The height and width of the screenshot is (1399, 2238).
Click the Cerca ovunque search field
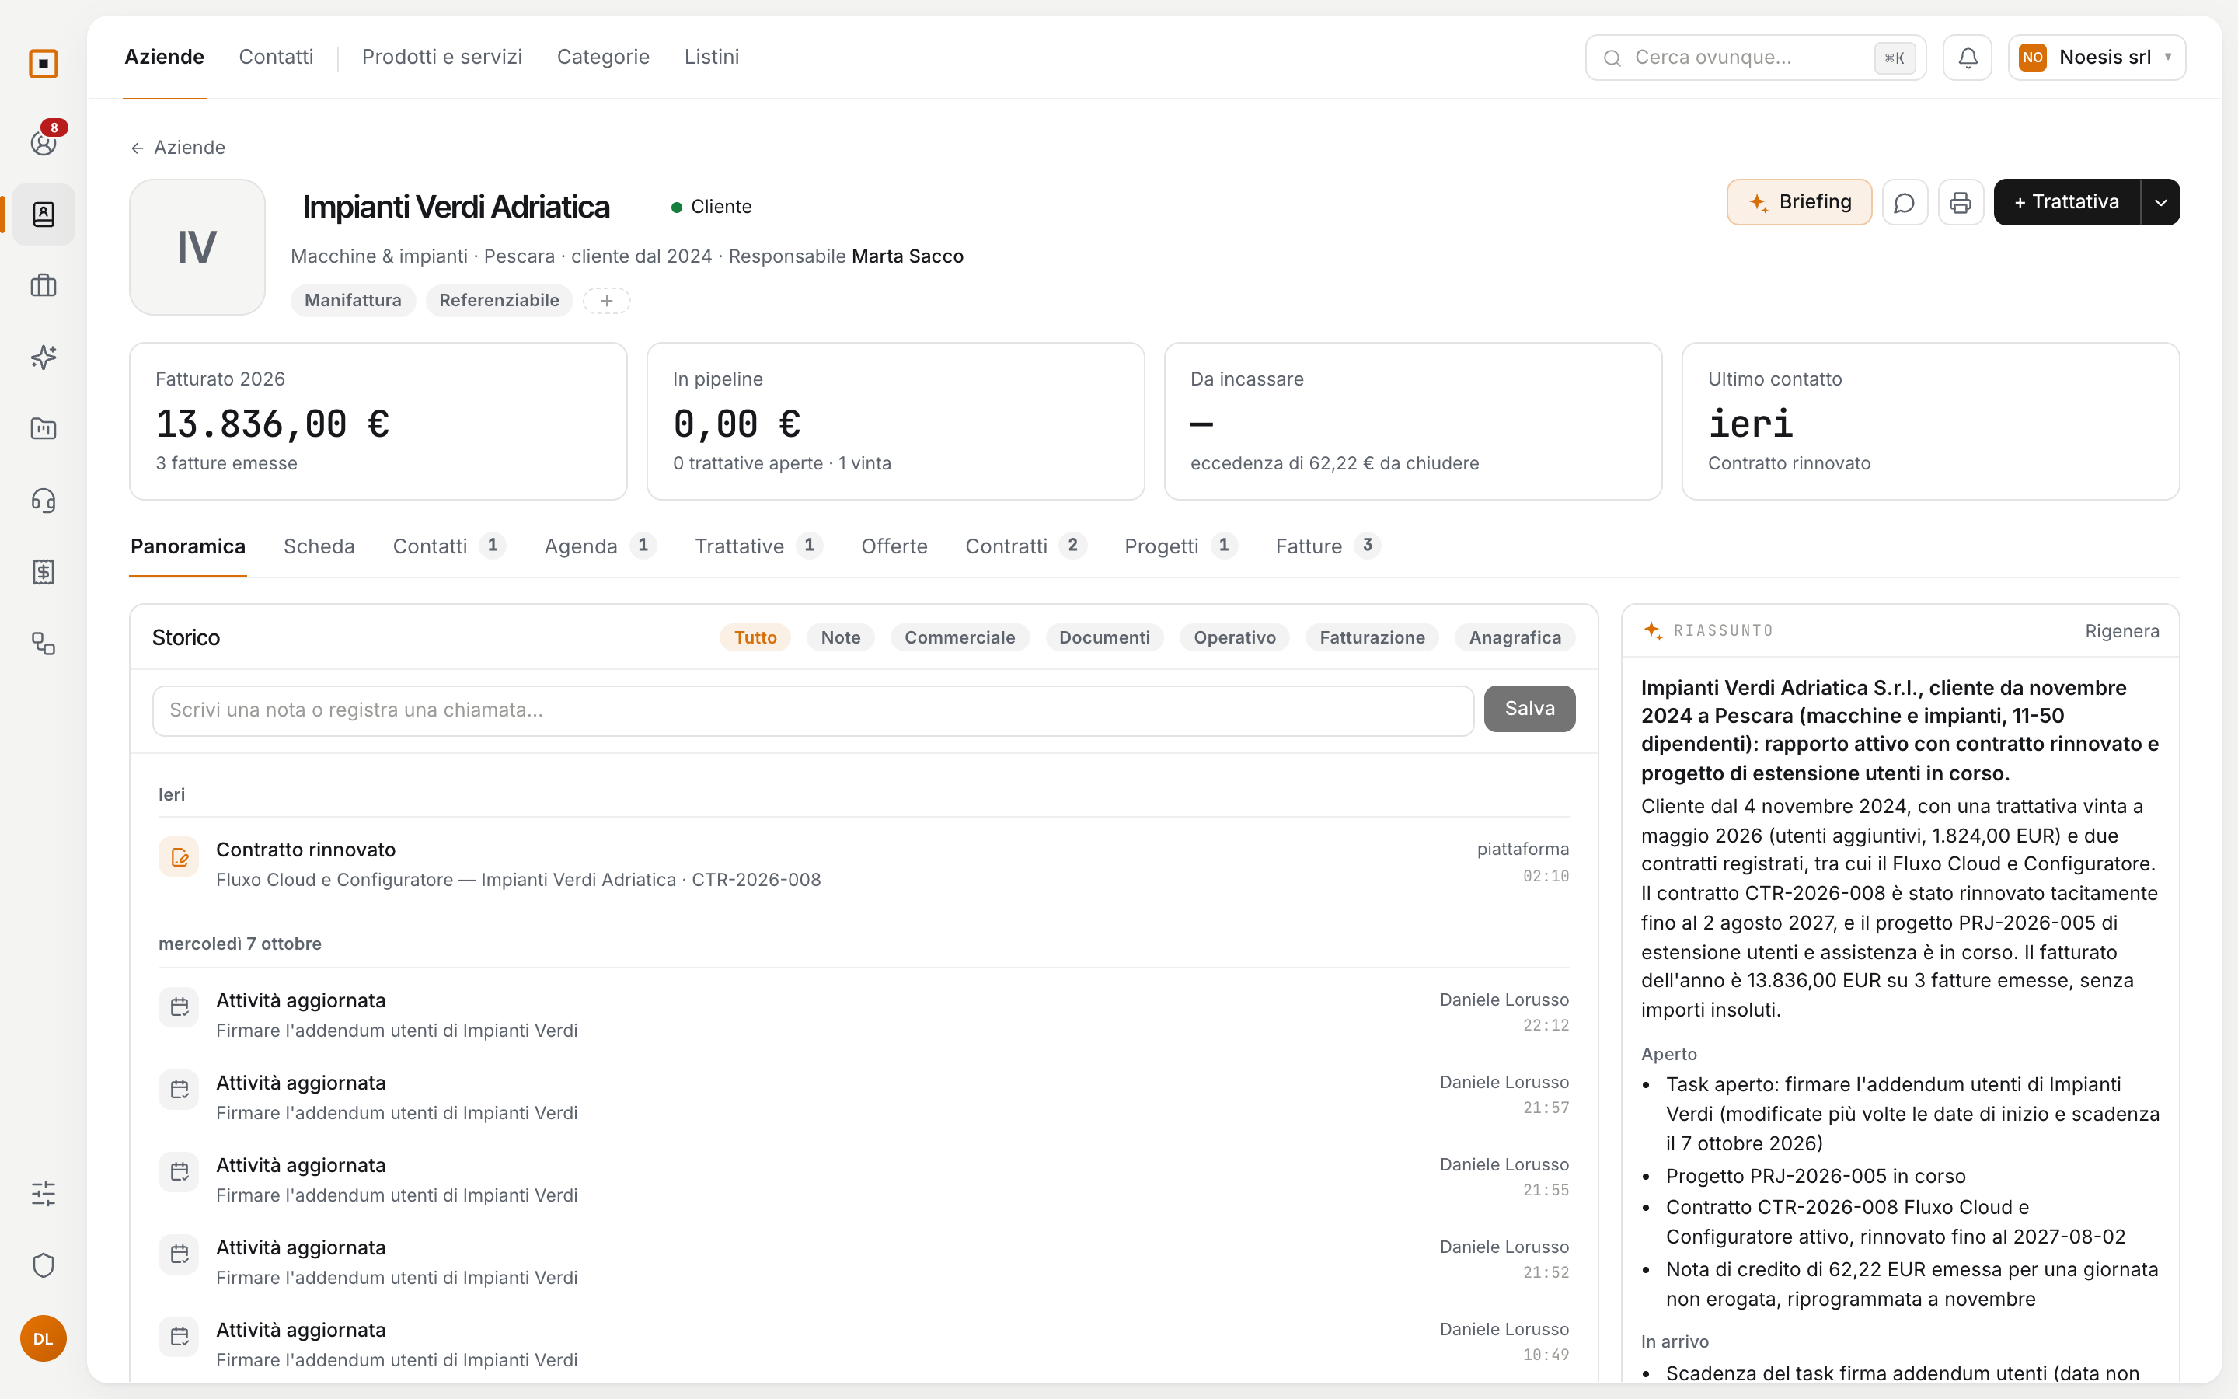[1755, 58]
